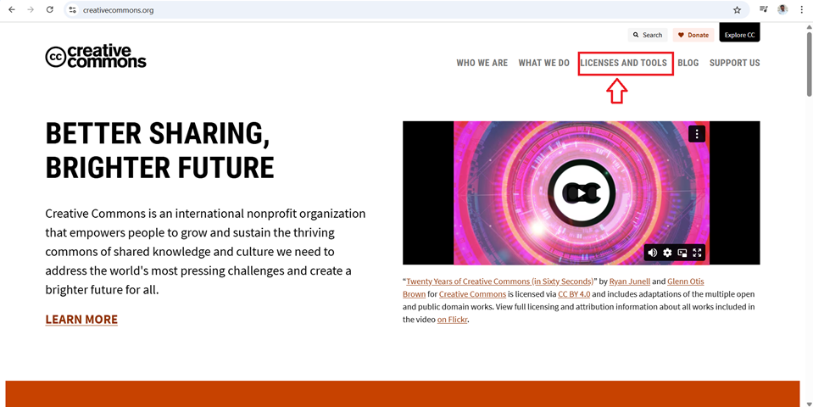813x407 pixels.
Task: Go back using browser back arrow
Action: [x=12, y=10]
